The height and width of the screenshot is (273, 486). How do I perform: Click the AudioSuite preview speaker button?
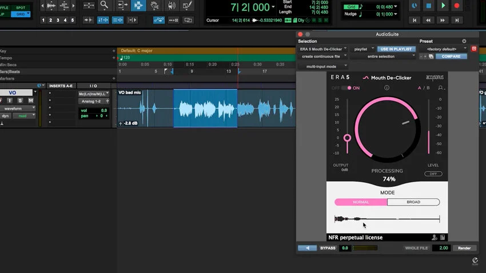point(307,248)
